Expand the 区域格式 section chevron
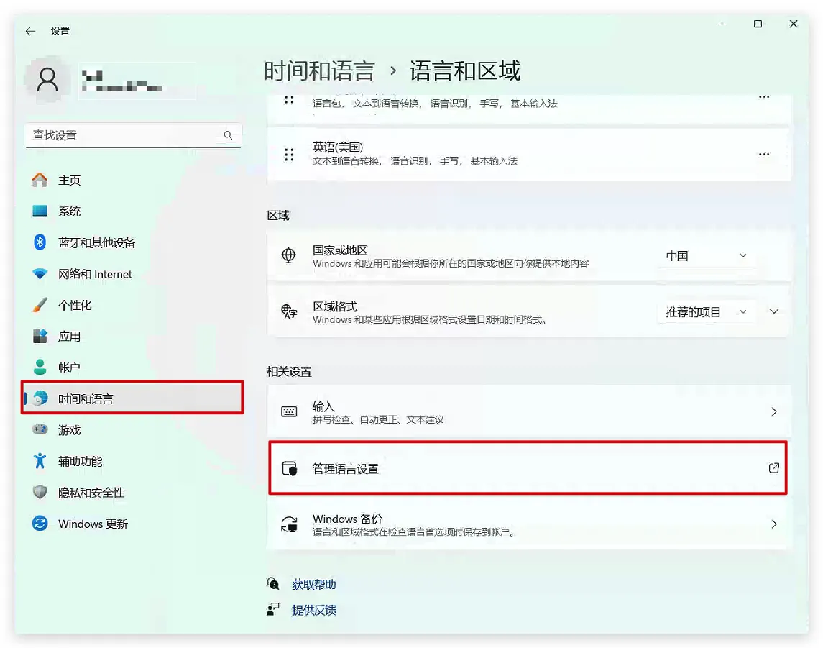Screen dimensions: 823x648 click(x=773, y=311)
